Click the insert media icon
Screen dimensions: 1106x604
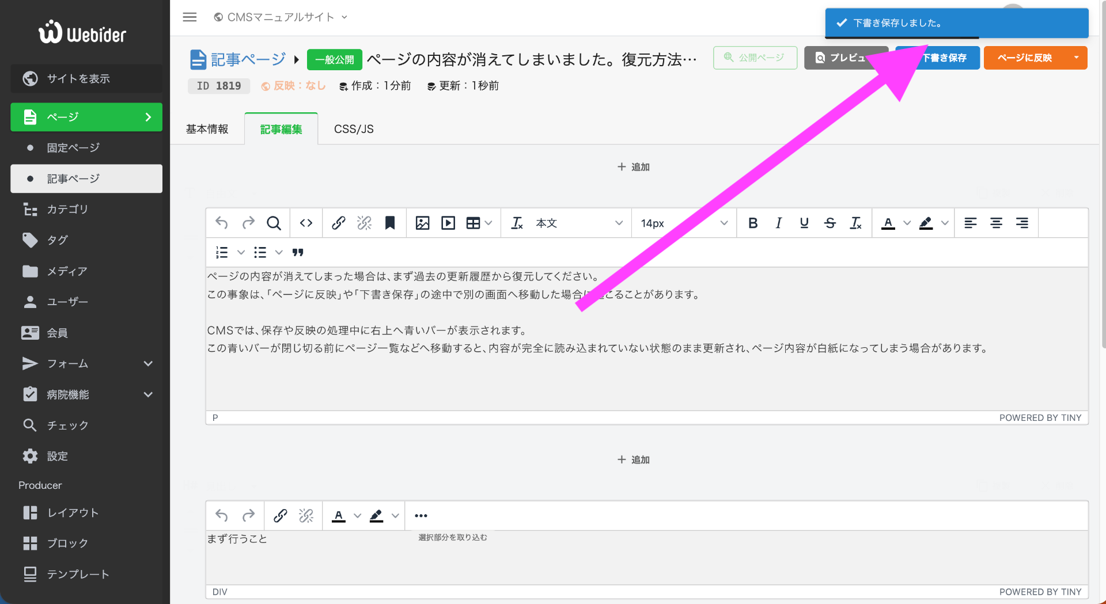point(448,223)
